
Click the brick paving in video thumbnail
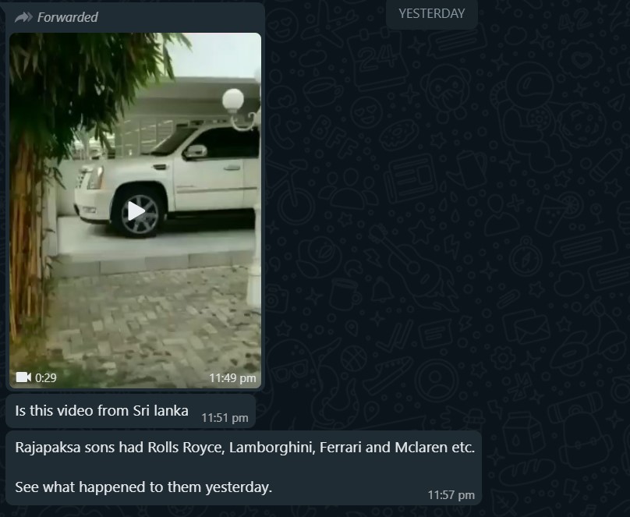(x=153, y=321)
